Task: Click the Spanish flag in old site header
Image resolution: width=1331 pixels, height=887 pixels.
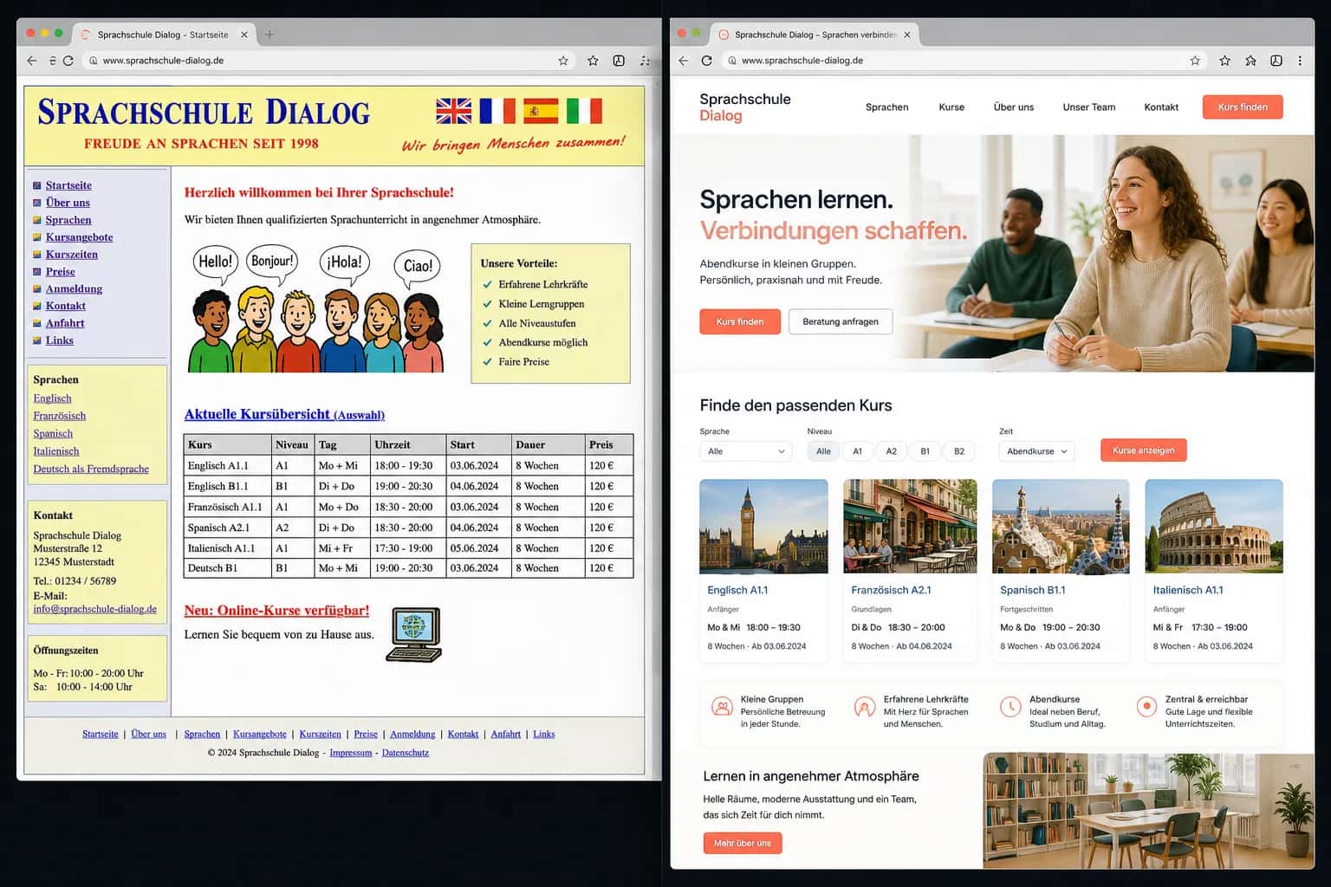Action: tap(541, 111)
